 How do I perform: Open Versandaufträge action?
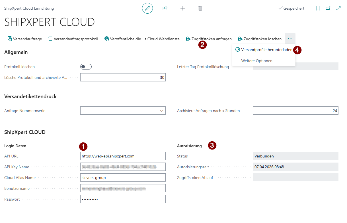(x=25, y=39)
